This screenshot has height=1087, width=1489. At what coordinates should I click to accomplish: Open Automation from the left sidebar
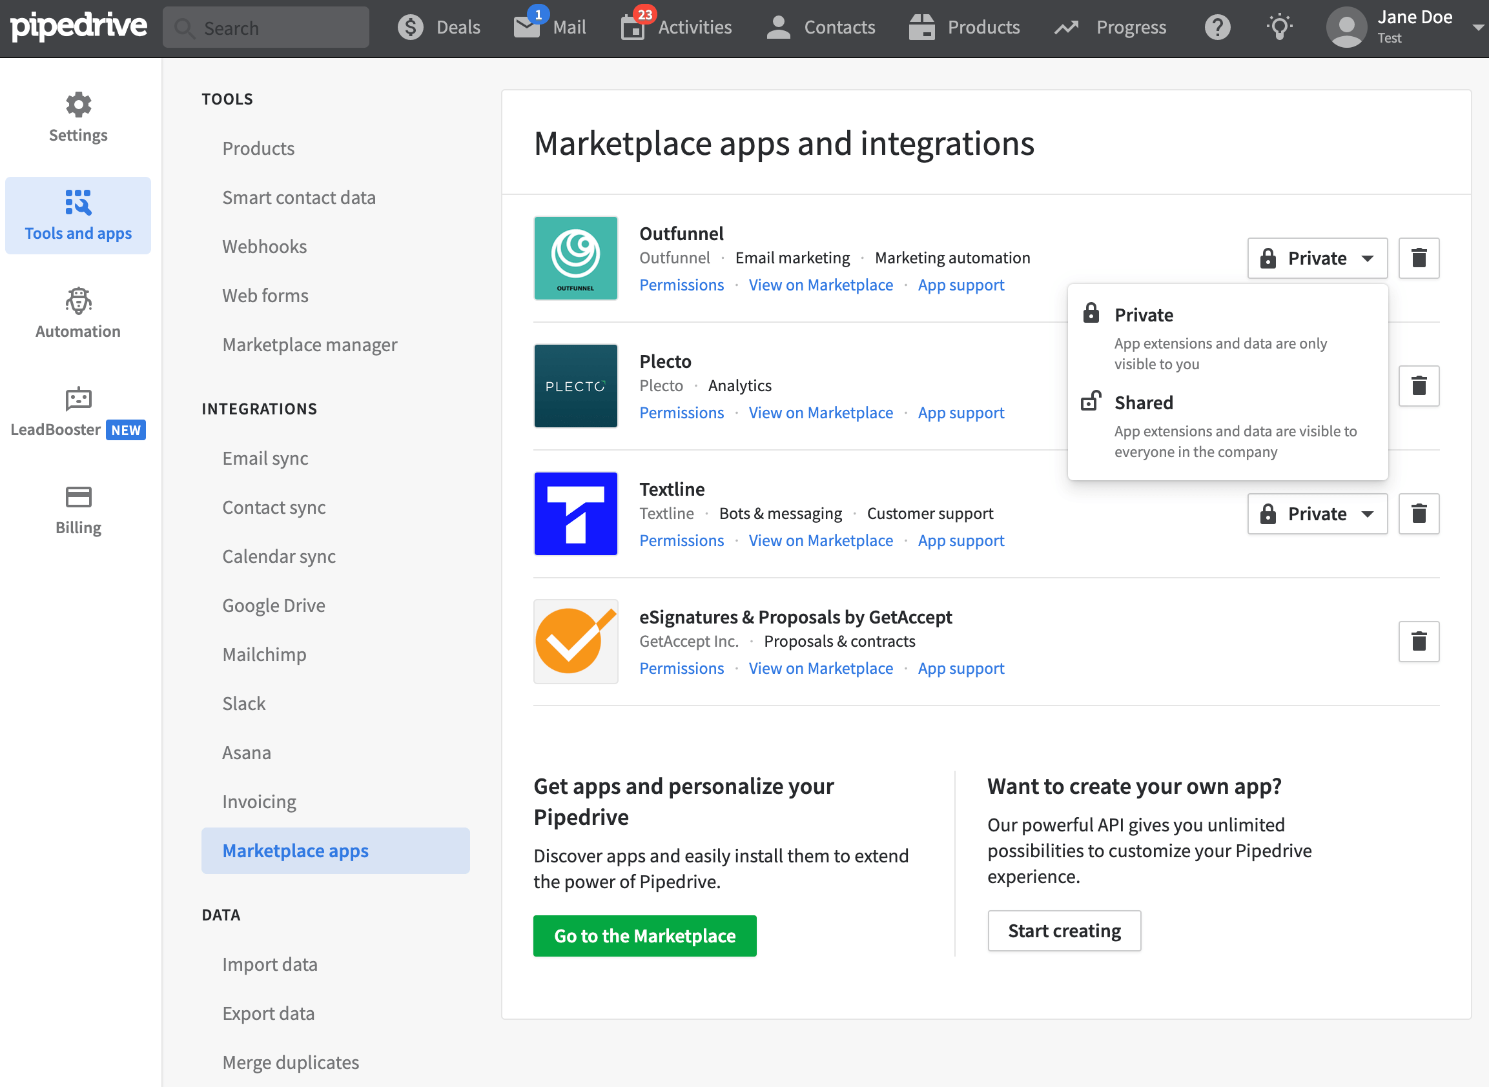77,314
